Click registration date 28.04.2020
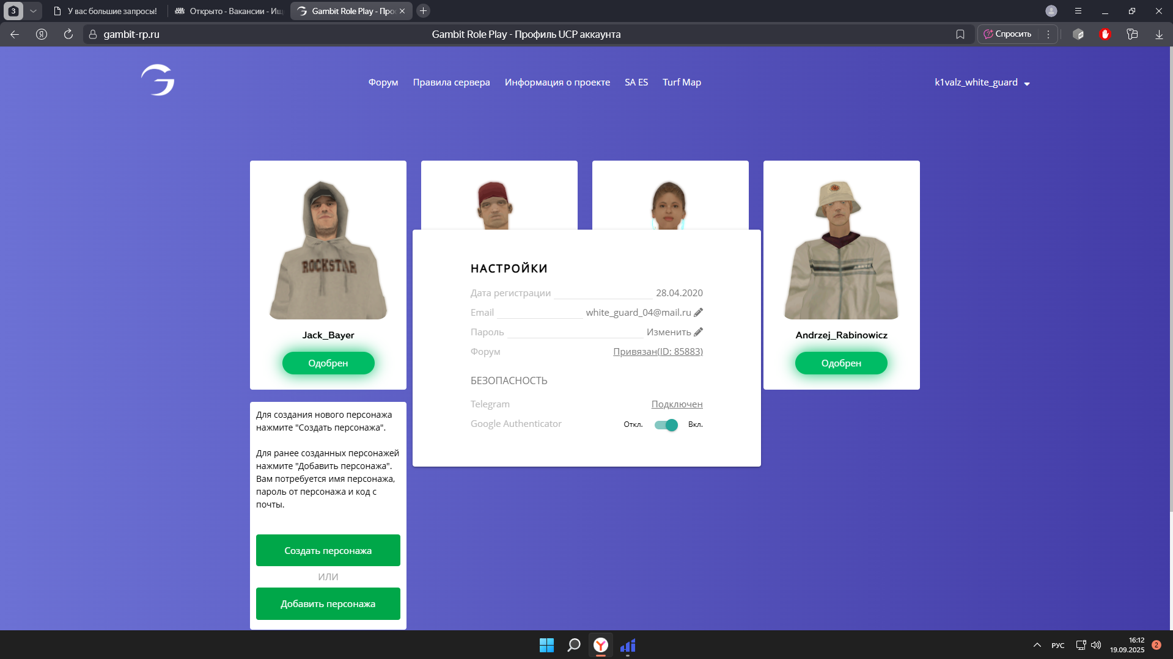 679,293
